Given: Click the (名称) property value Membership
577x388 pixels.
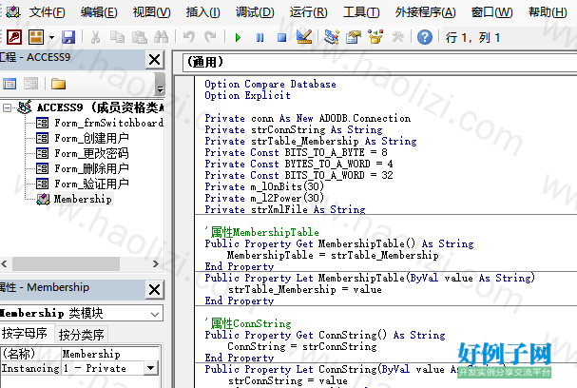Looking at the screenshot, I should click(x=91, y=354).
